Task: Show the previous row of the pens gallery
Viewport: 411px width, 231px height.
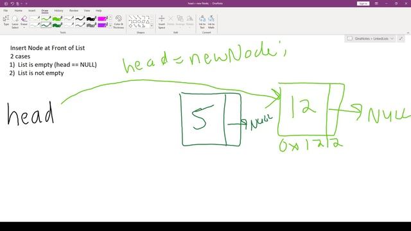Action: [110, 17]
